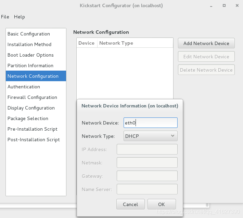Open the Authentication section
The height and width of the screenshot is (218, 243).
click(36, 87)
